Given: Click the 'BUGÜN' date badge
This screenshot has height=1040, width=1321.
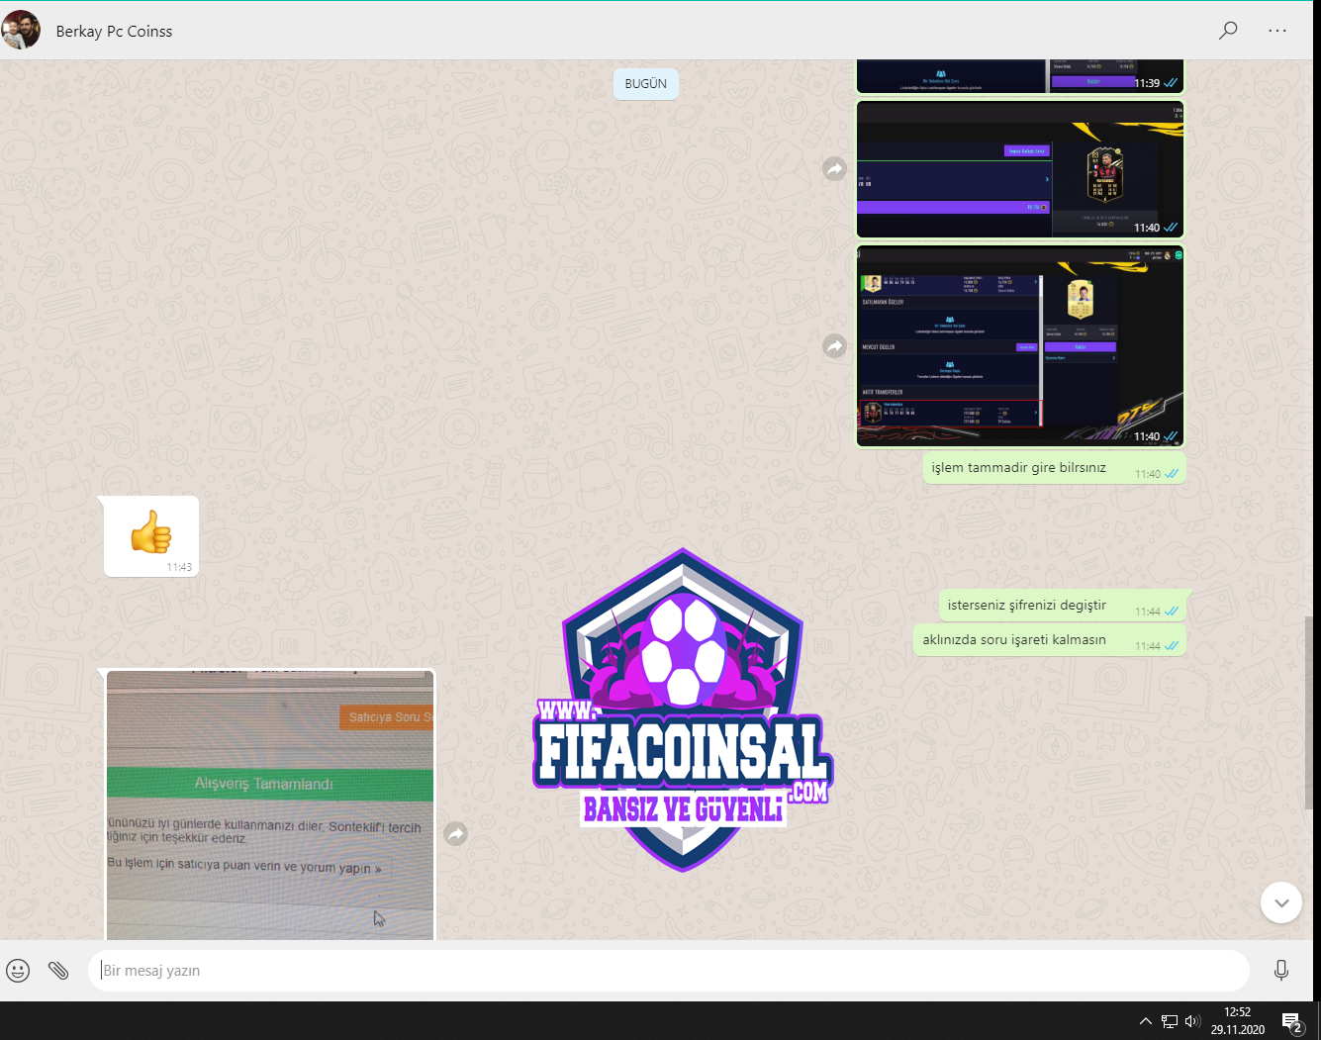Looking at the screenshot, I should pos(646,84).
